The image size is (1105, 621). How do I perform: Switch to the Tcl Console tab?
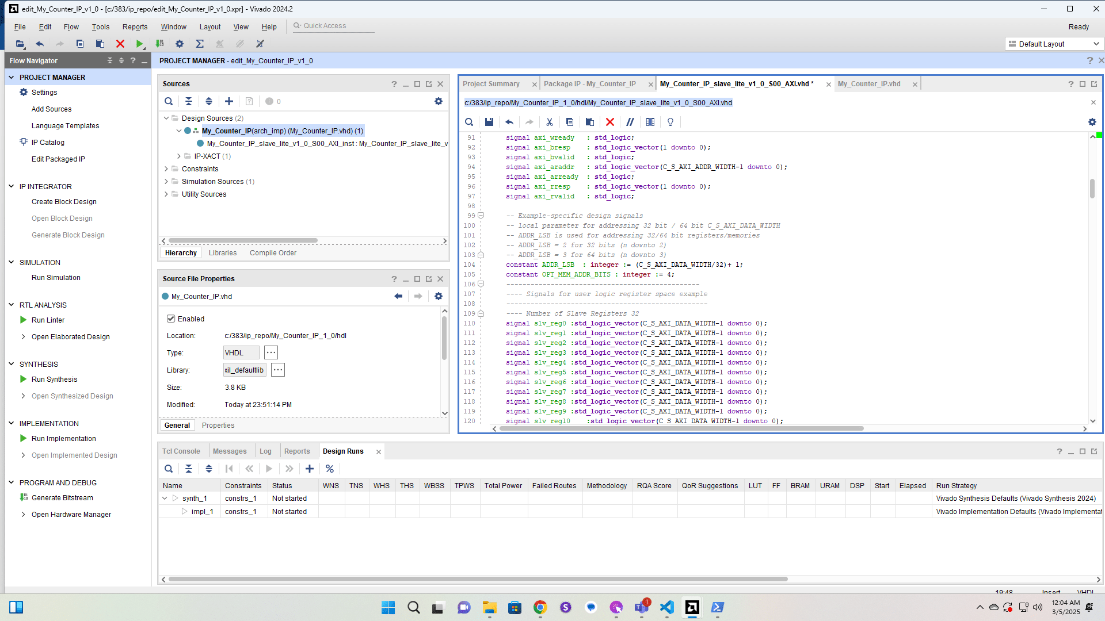(x=181, y=451)
